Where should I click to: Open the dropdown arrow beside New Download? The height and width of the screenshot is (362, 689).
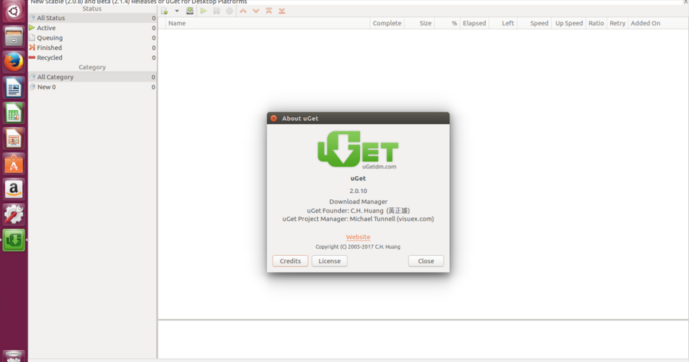[x=177, y=11]
